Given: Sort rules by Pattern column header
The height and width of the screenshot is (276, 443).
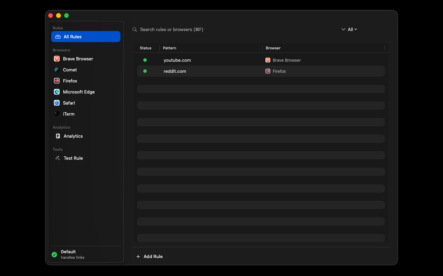Looking at the screenshot, I should click(170, 48).
